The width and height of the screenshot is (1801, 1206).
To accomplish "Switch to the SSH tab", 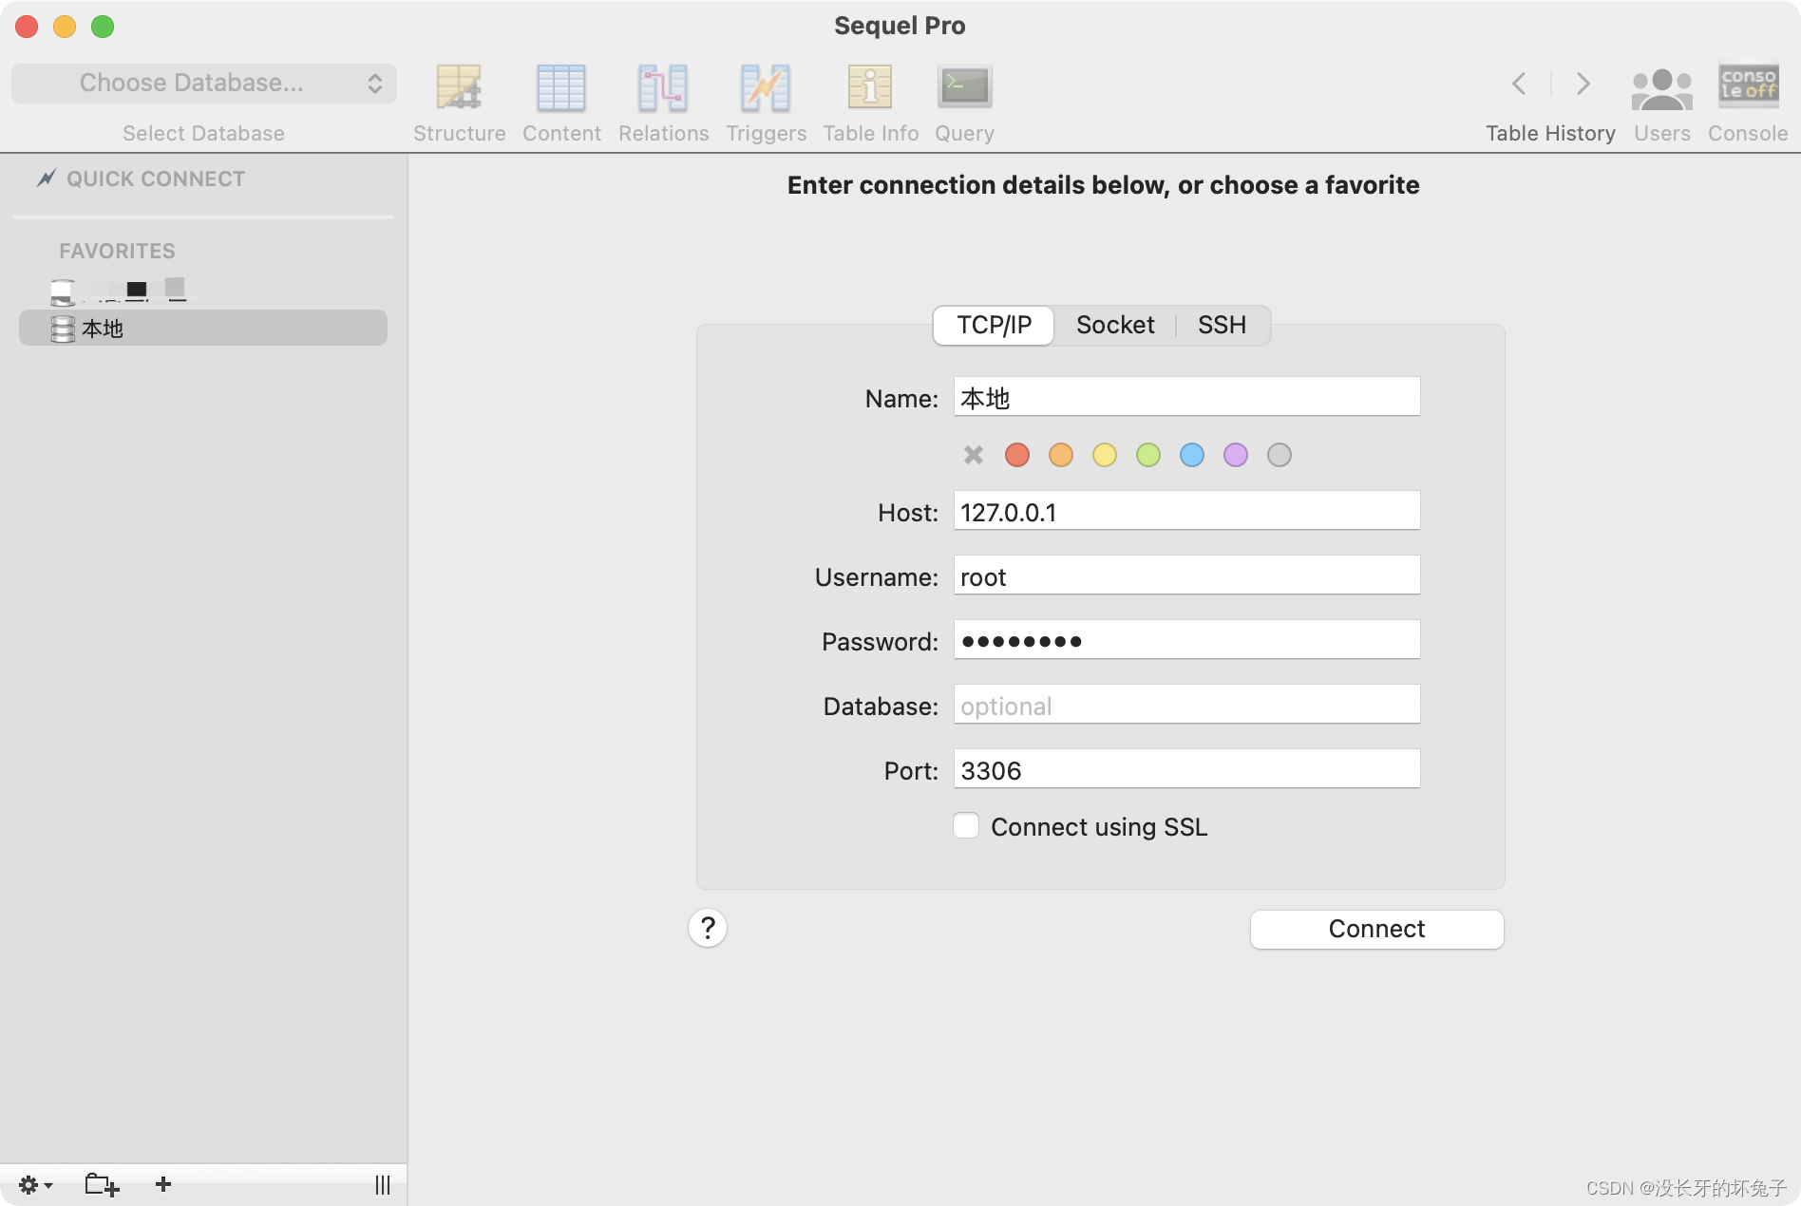I will tap(1222, 325).
